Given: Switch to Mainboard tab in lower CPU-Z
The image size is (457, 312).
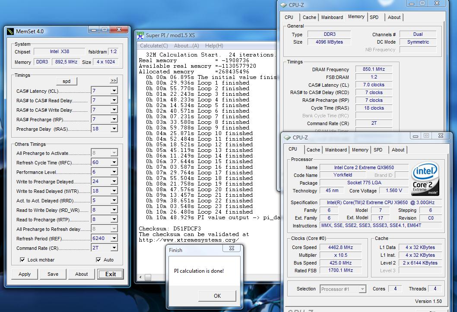Looking at the screenshot, I should click(x=336, y=150).
